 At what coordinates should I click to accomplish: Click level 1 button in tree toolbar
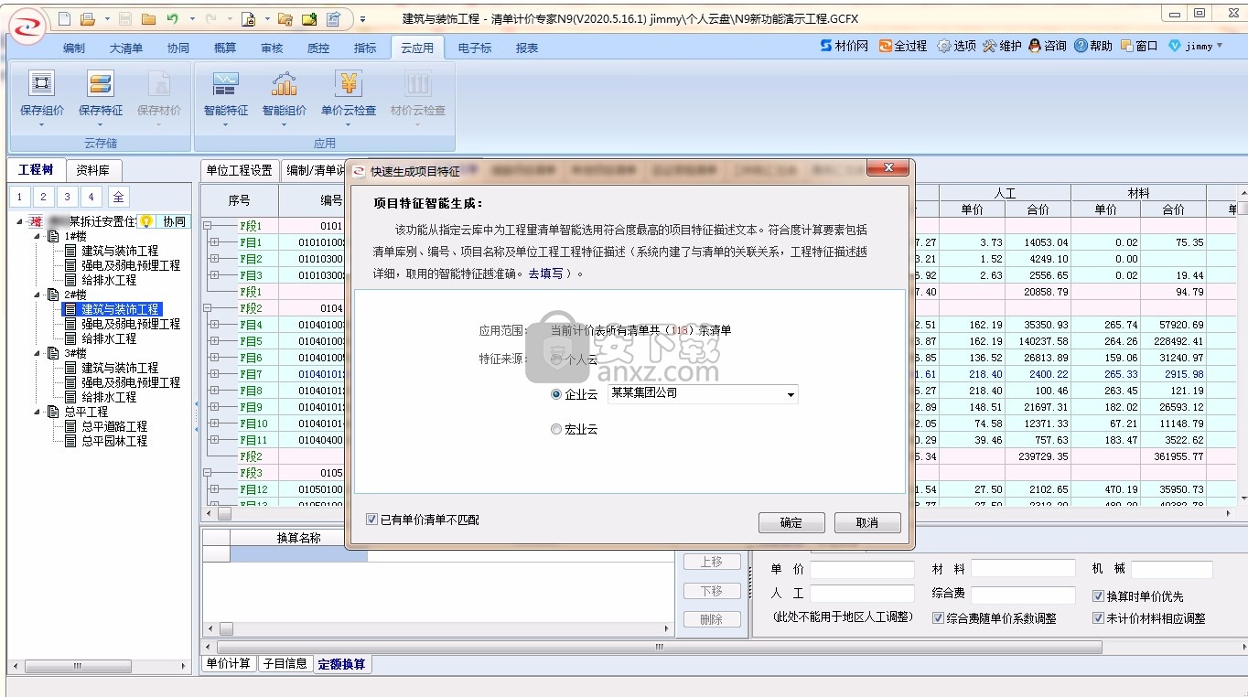pos(19,197)
